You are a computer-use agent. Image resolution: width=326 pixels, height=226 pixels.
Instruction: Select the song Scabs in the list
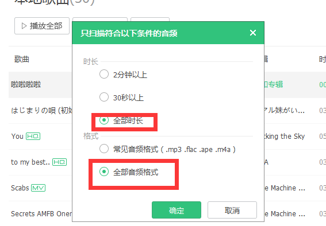coord(20,188)
